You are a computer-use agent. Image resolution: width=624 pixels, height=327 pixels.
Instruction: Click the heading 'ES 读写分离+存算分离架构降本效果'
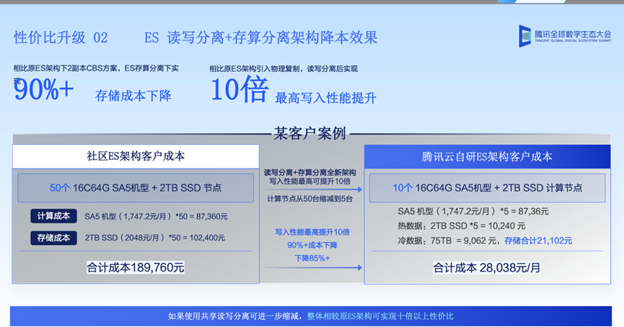pos(260,37)
